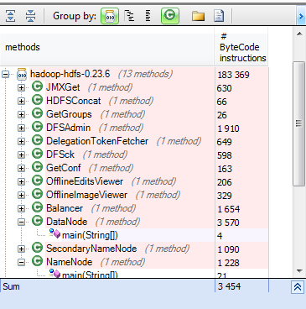Click the hadoop-hdfs-0.23.6 jar icon

click(22, 74)
